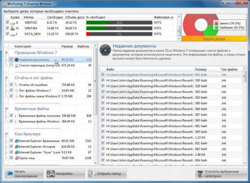Sort file list by Размер column header
250x183 pixels.
pos(207,69)
